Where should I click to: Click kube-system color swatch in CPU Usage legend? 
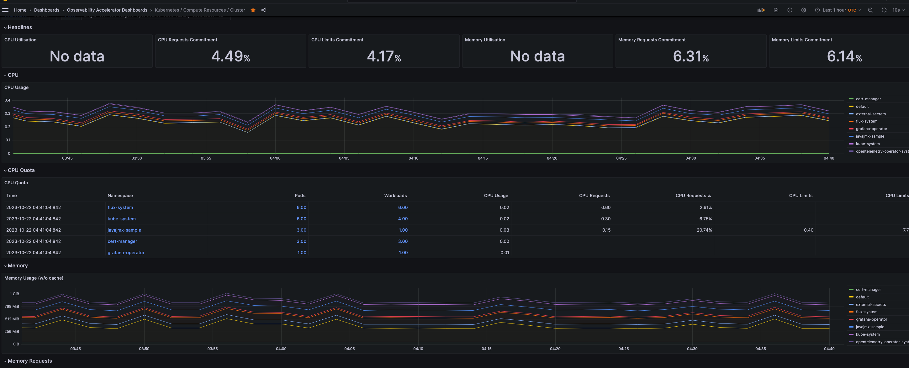tap(851, 144)
